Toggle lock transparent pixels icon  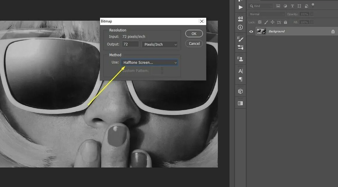point(260,22)
